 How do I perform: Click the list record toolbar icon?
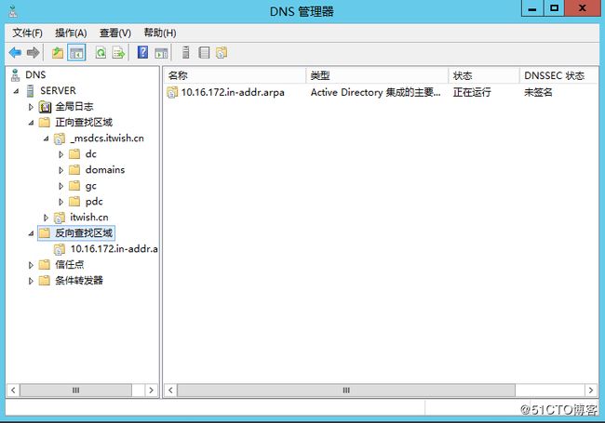(204, 52)
